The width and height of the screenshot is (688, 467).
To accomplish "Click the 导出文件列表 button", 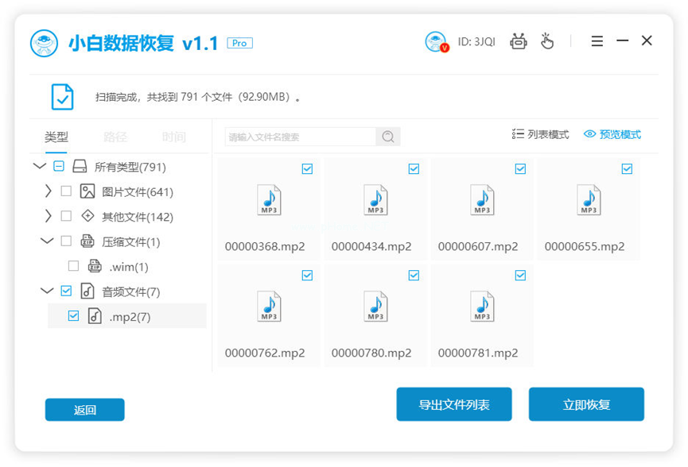I will [454, 404].
